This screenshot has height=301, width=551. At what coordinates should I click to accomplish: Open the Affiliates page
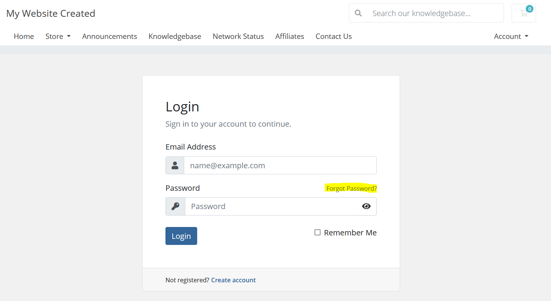coord(290,36)
